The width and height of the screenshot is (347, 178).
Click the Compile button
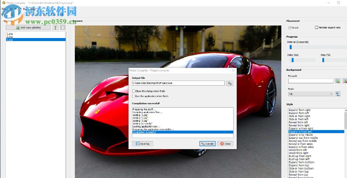(x=207, y=144)
